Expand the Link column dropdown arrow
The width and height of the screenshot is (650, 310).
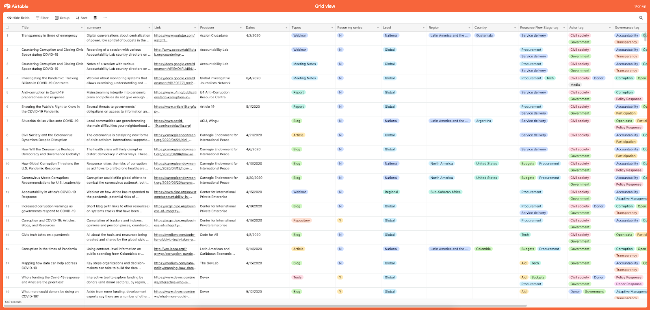pos(195,28)
